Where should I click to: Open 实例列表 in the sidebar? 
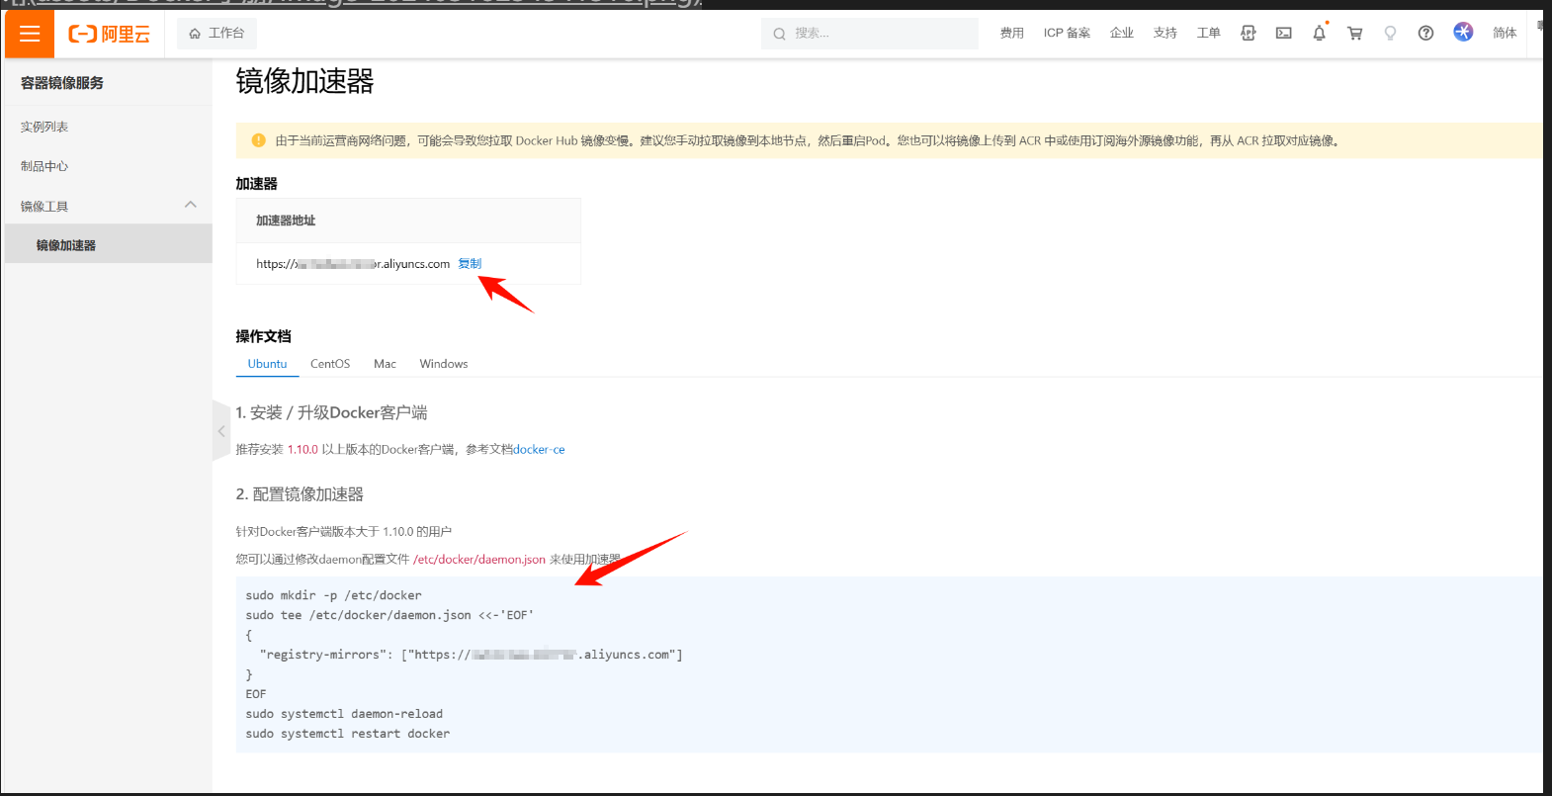(44, 127)
